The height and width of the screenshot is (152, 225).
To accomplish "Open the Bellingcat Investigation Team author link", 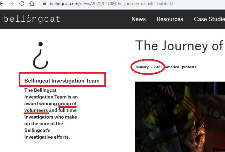I will [62, 81].
